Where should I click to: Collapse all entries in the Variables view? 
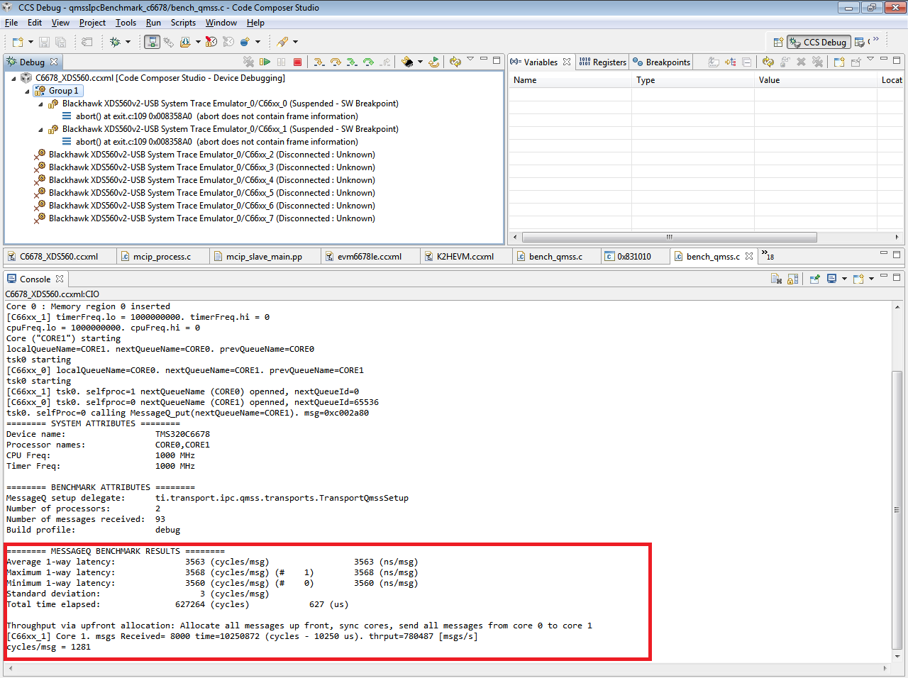coord(746,62)
